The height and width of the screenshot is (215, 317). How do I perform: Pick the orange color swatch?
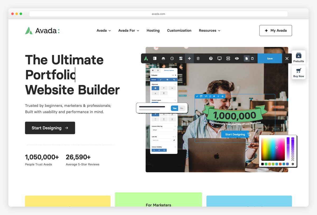[x=280, y=164]
